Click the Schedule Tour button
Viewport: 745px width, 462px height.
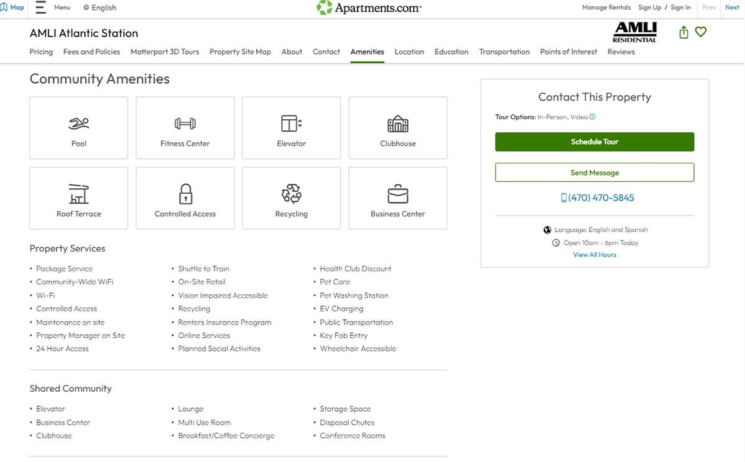(595, 142)
